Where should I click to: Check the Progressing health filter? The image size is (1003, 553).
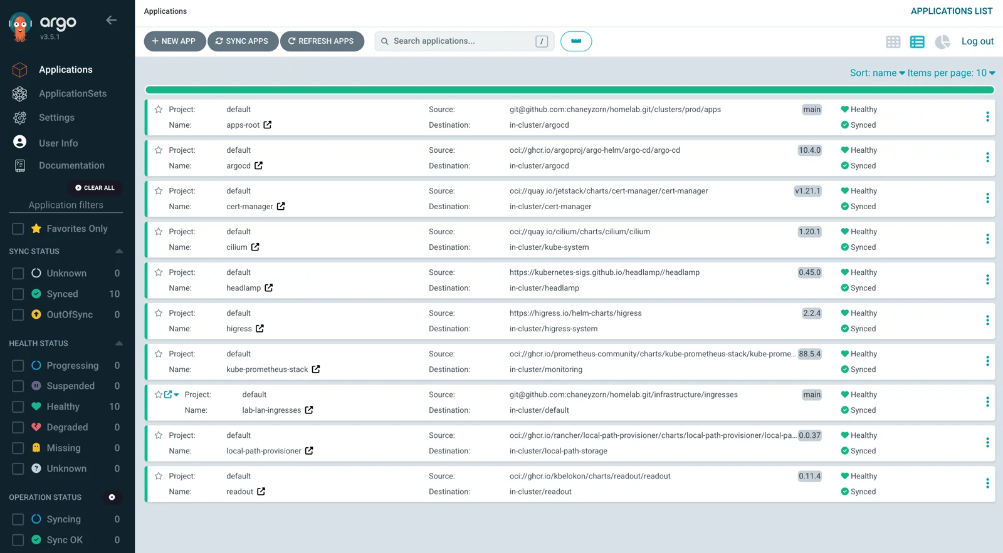[18, 366]
